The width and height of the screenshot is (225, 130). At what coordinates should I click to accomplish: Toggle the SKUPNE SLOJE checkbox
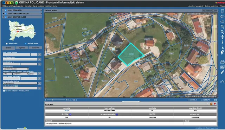(6, 17)
